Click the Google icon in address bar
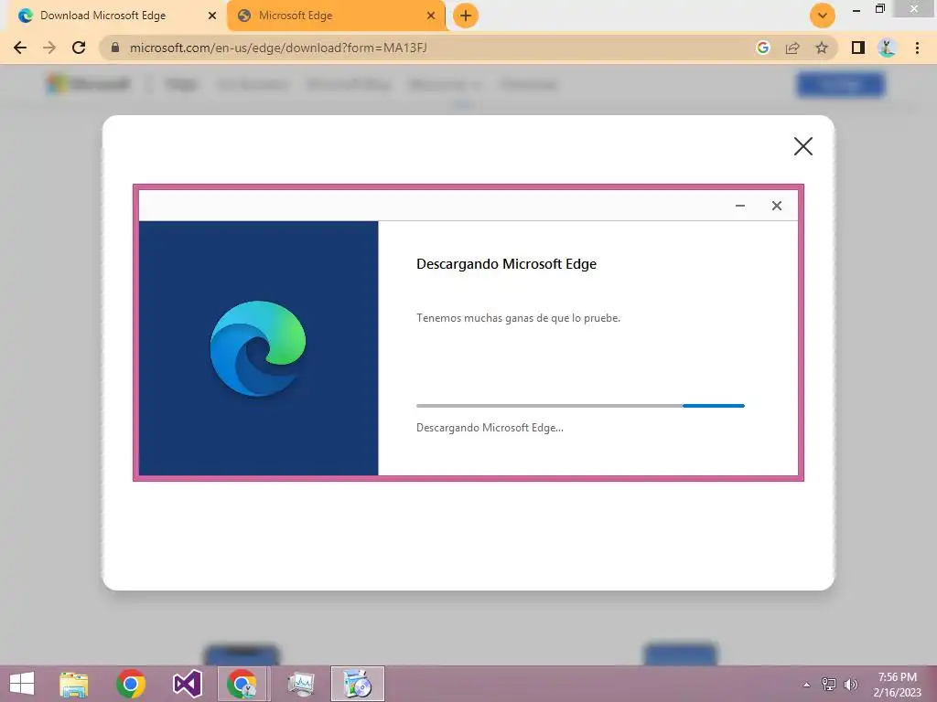 (762, 48)
